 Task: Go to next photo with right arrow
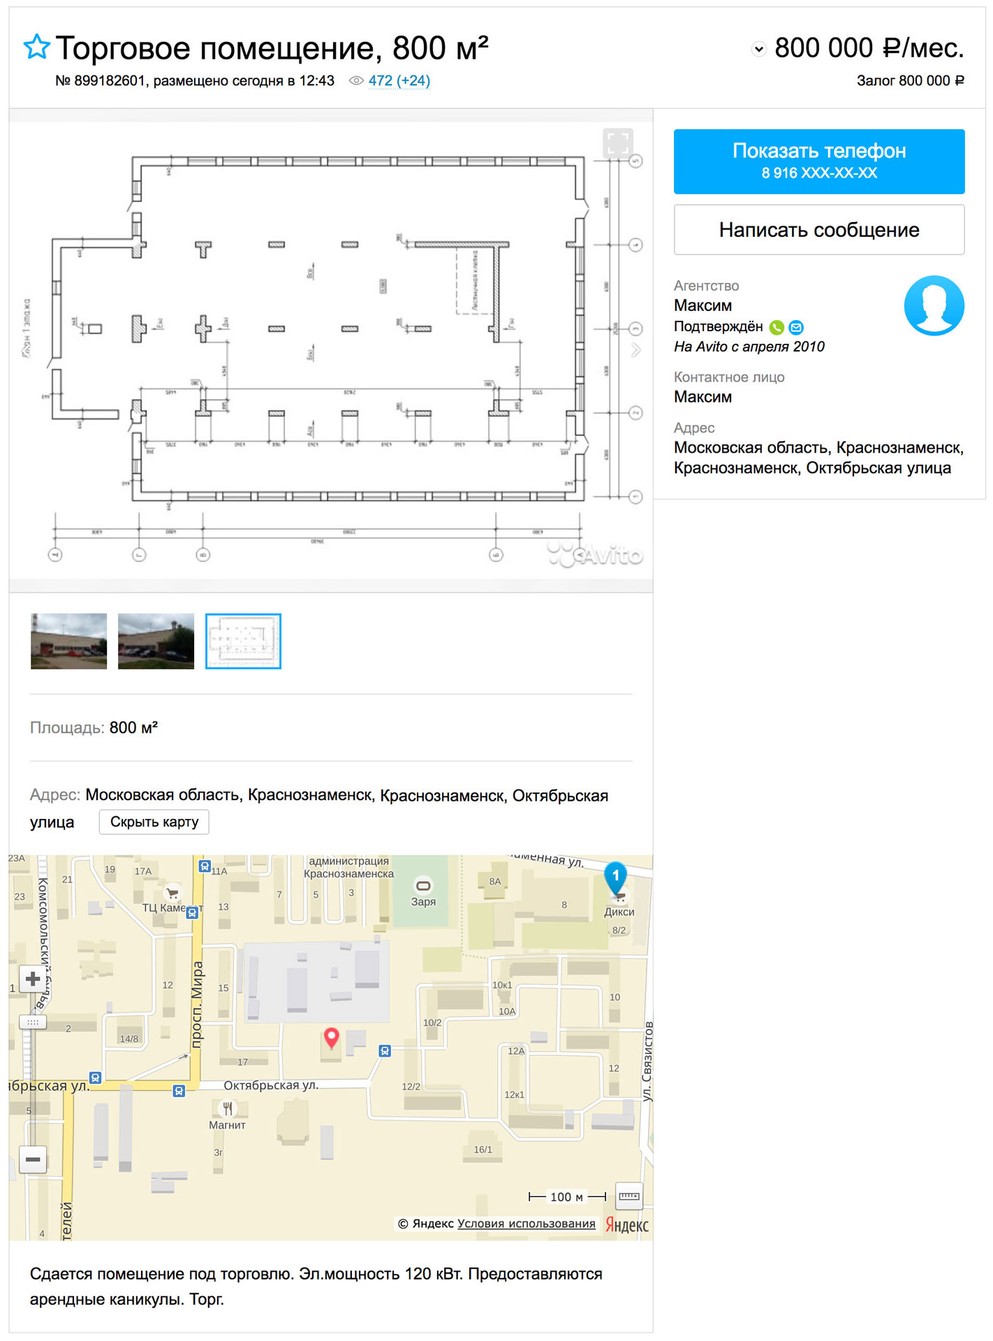point(635,350)
